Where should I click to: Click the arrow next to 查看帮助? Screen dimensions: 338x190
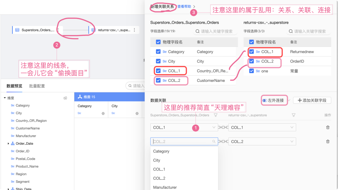tap(194, 7)
